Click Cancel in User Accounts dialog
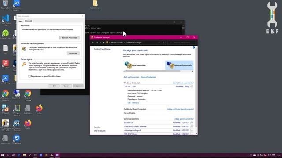The image size is (282, 158). pyautogui.click(x=66, y=86)
